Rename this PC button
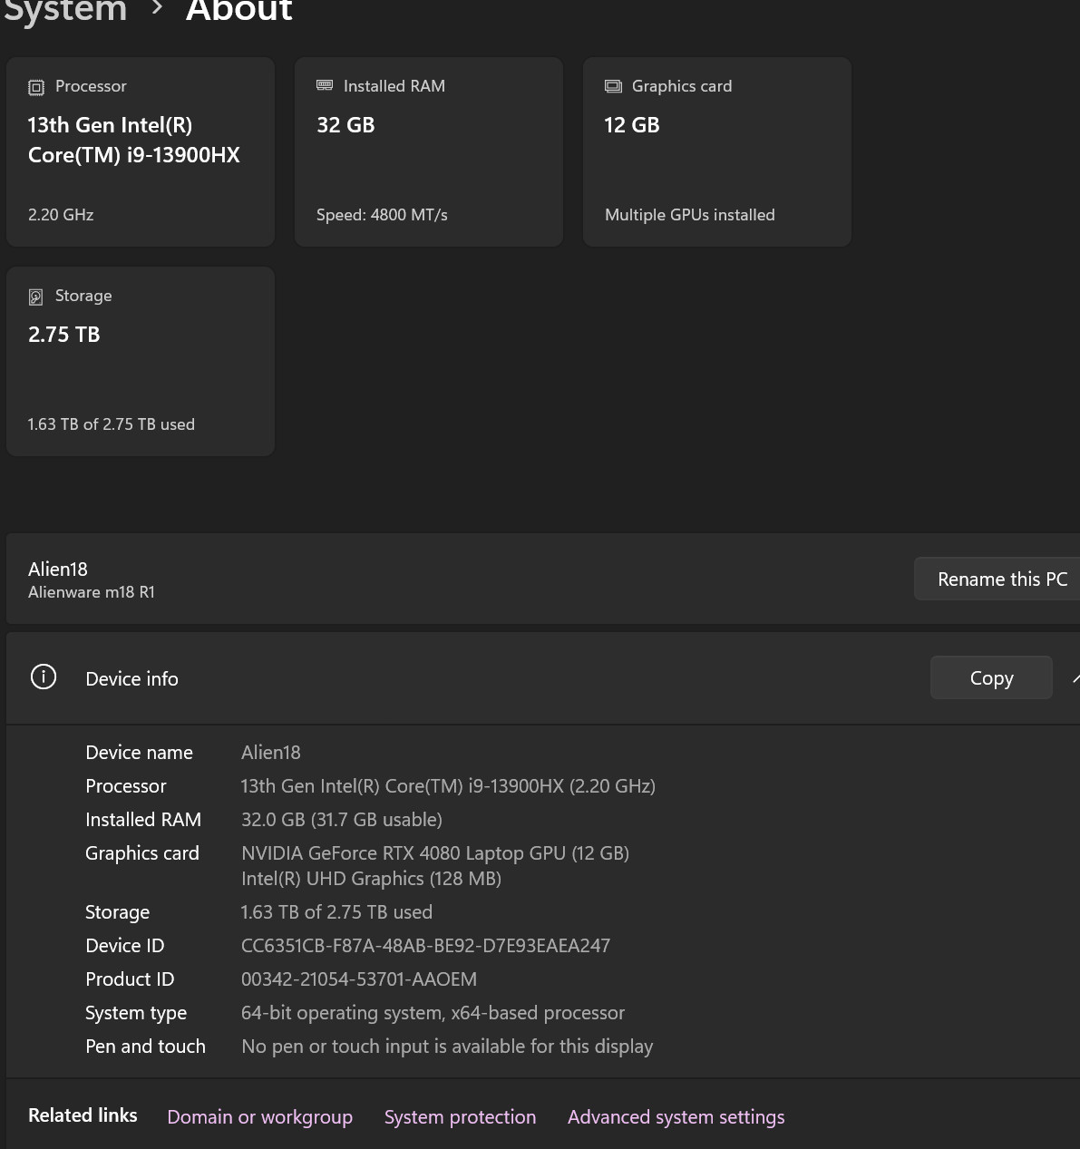Image resolution: width=1080 pixels, height=1149 pixels. (997, 579)
